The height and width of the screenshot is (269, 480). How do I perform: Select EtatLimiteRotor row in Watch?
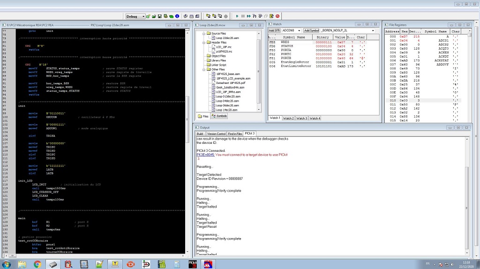click(317, 66)
